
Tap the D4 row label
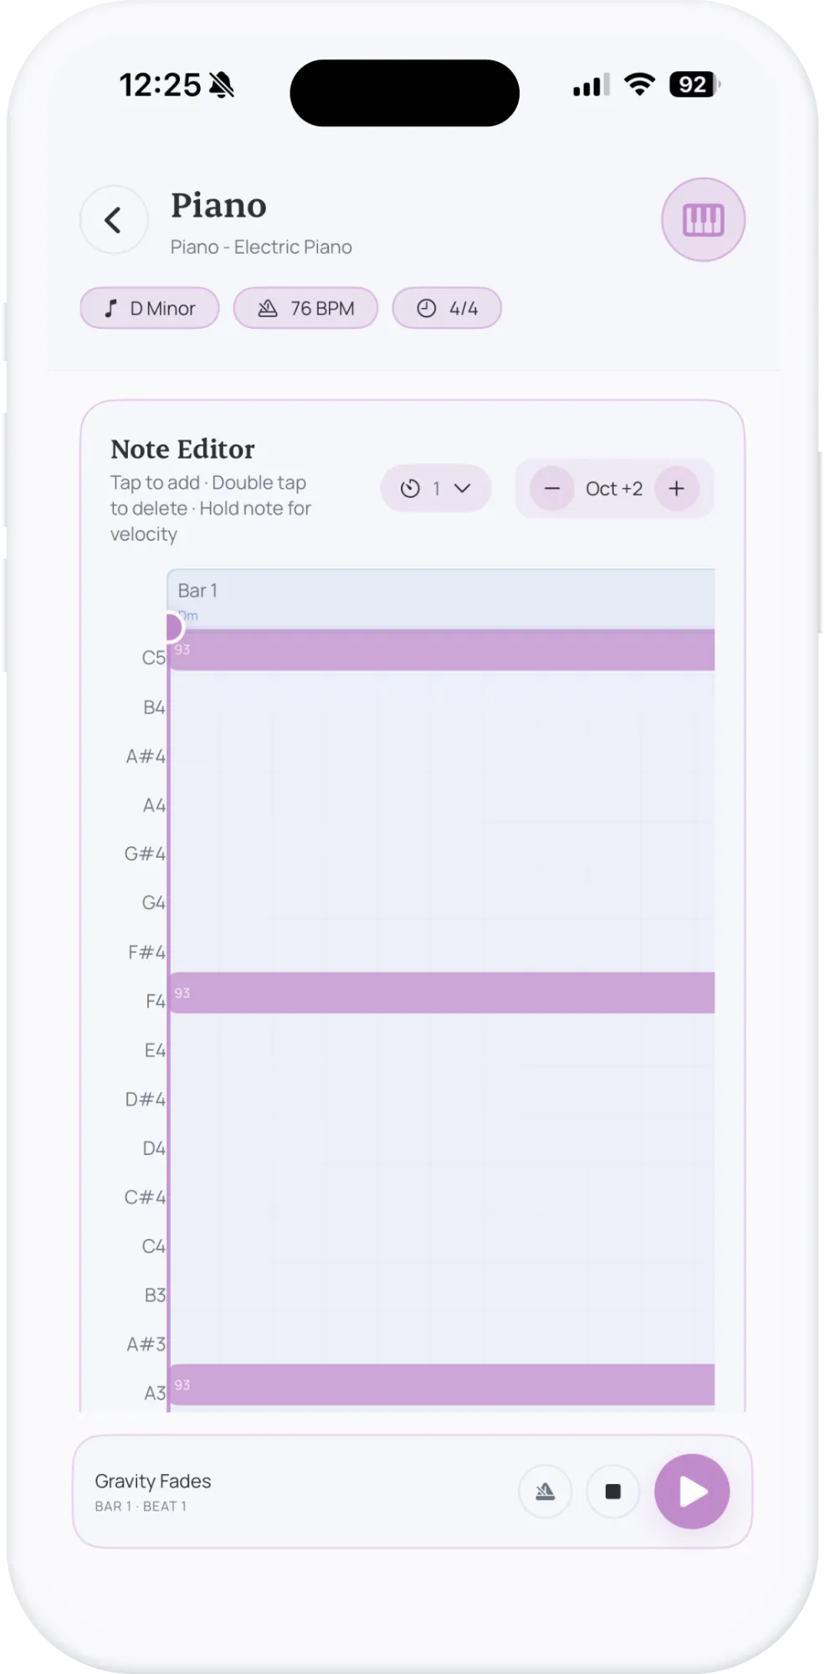tap(153, 1148)
